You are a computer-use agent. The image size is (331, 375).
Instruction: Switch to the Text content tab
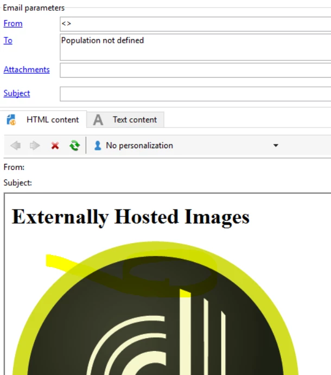point(125,119)
